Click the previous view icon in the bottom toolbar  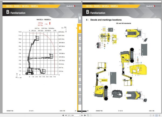(88, 115)
